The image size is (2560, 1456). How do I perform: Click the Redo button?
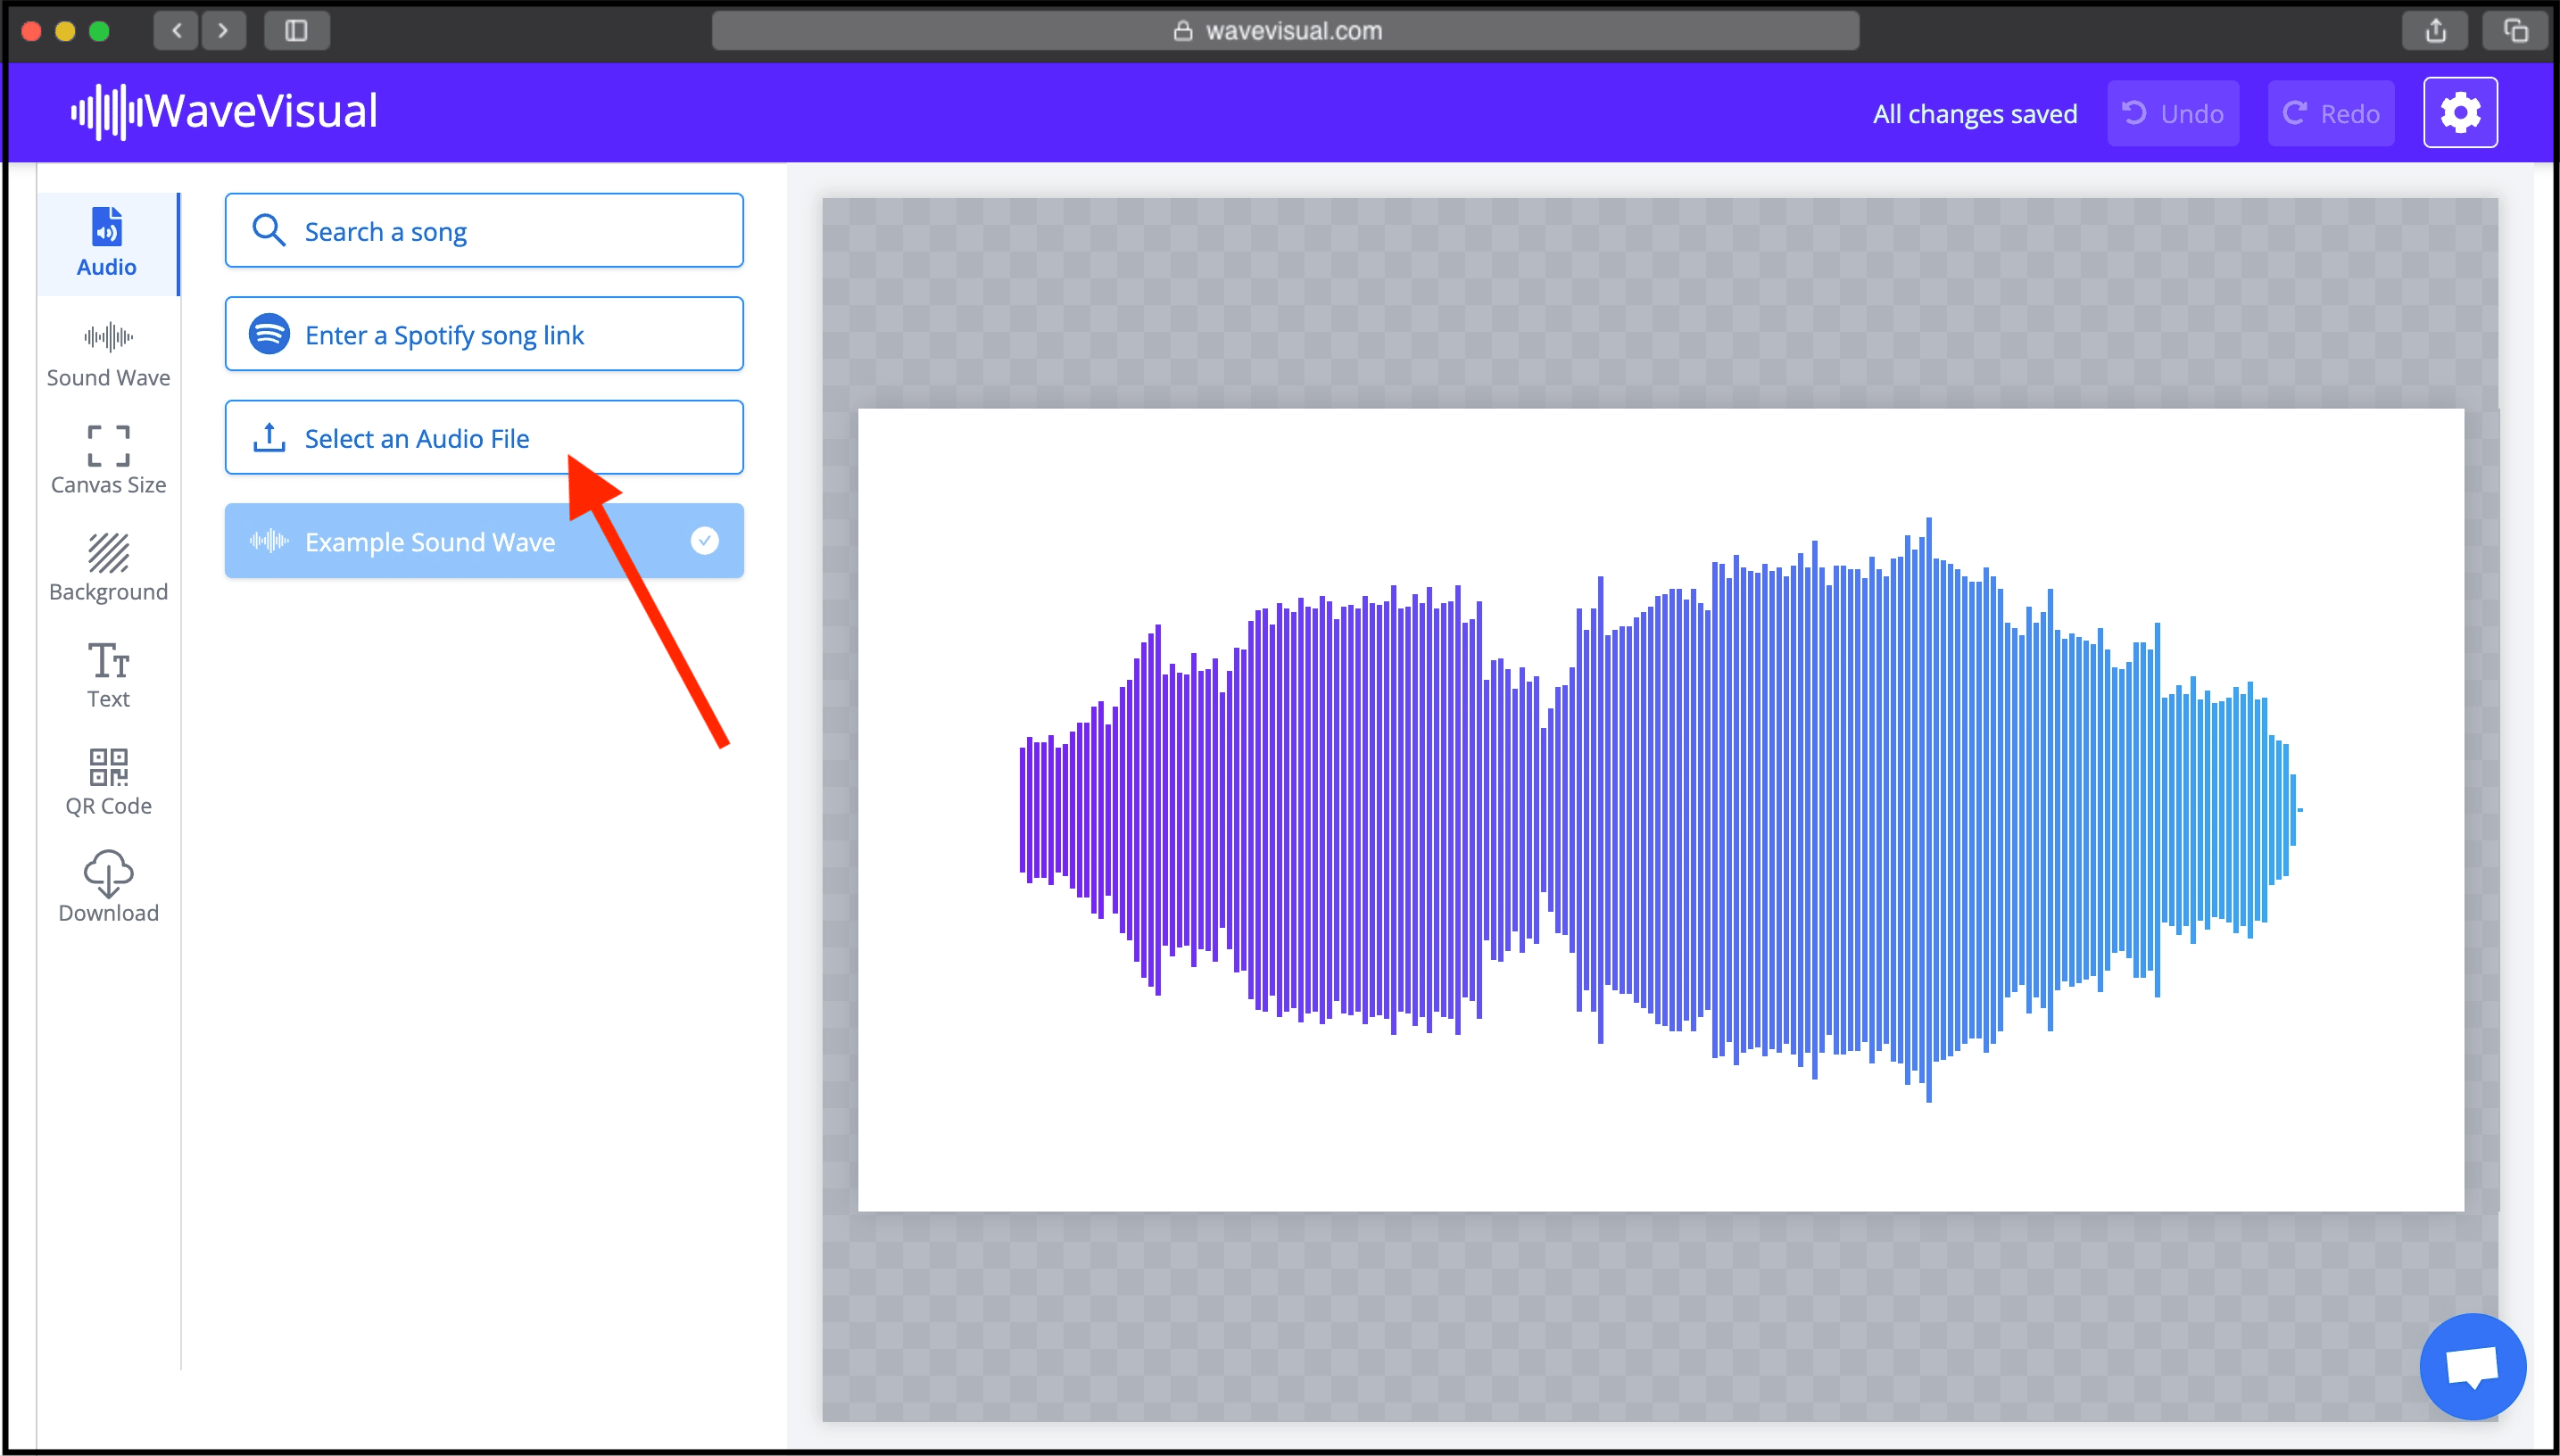point(2330,112)
